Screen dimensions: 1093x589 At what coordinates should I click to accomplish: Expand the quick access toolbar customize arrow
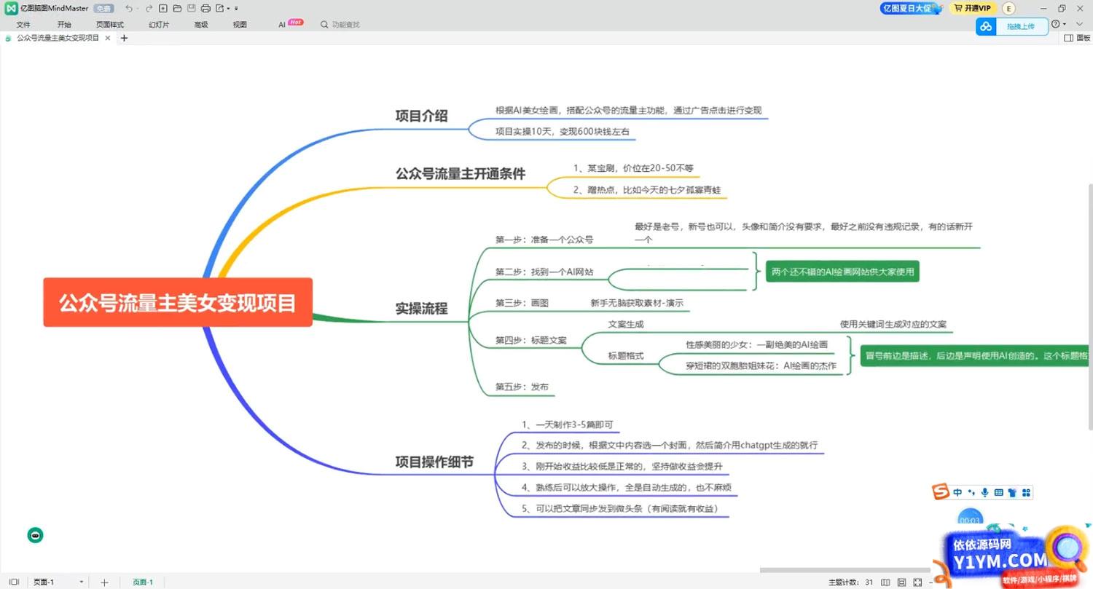[236, 9]
